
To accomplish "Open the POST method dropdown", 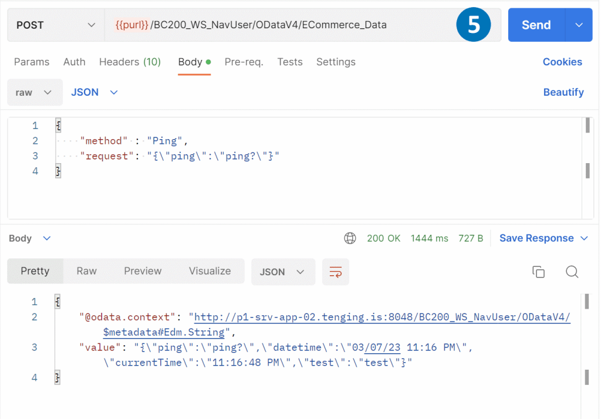I will click(x=56, y=25).
